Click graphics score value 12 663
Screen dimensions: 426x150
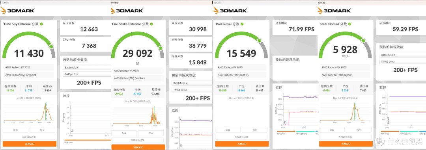point(89,29)
